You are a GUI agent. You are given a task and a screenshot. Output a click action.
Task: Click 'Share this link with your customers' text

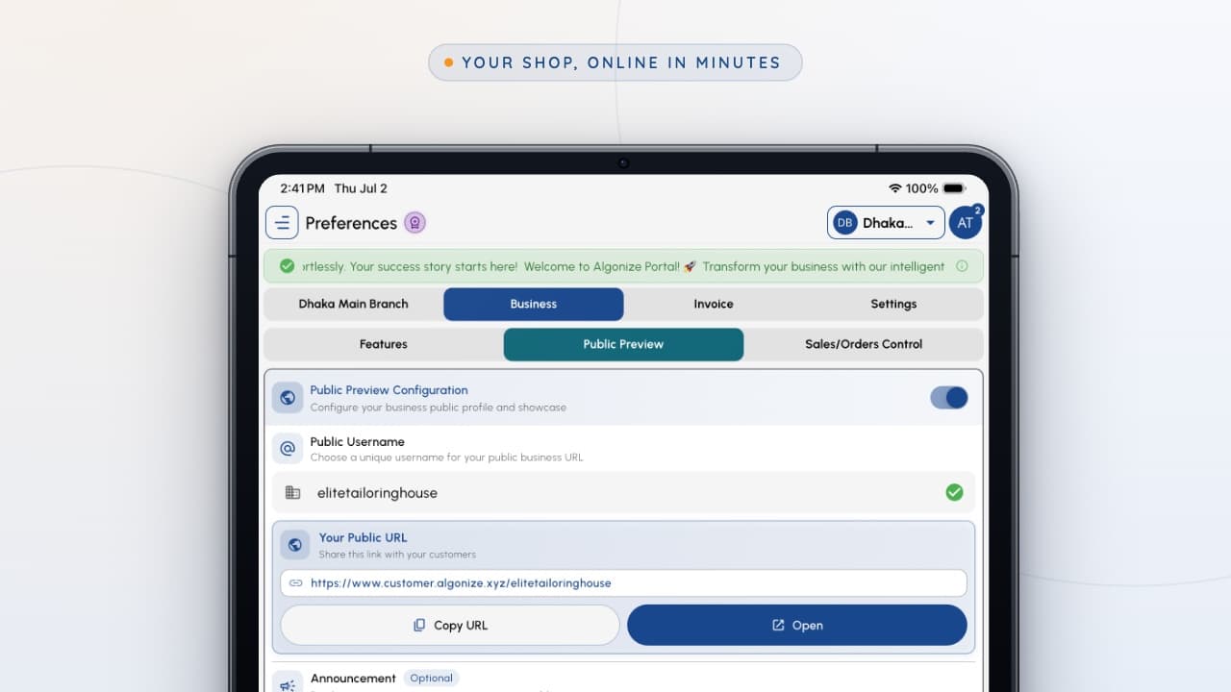point(397,555)
